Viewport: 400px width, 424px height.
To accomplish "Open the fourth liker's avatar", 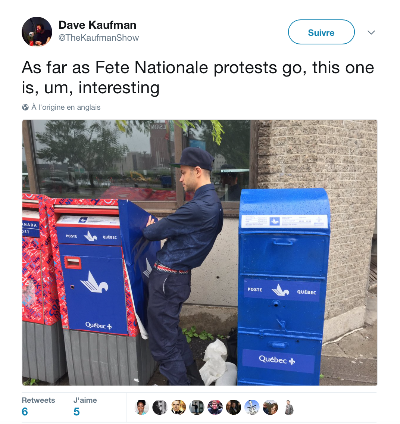I will 197,407.
